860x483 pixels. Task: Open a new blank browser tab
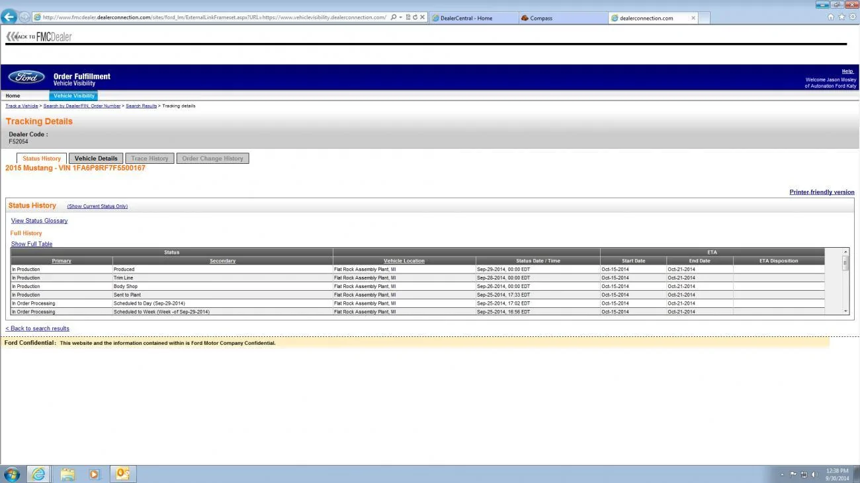(x=704, y=18)
